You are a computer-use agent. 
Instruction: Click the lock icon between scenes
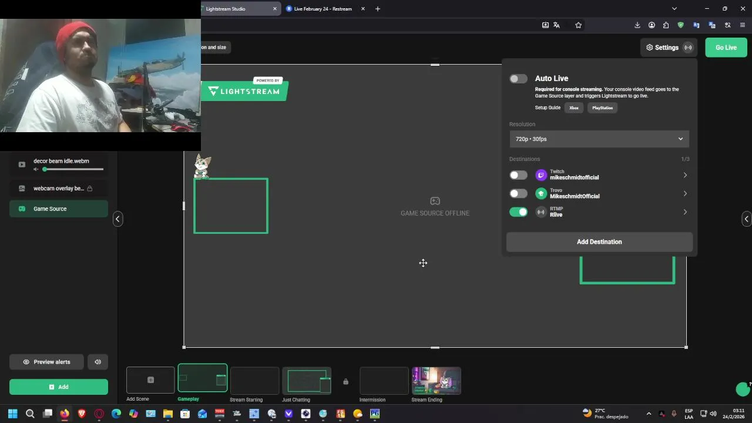[x=345, y=382]
